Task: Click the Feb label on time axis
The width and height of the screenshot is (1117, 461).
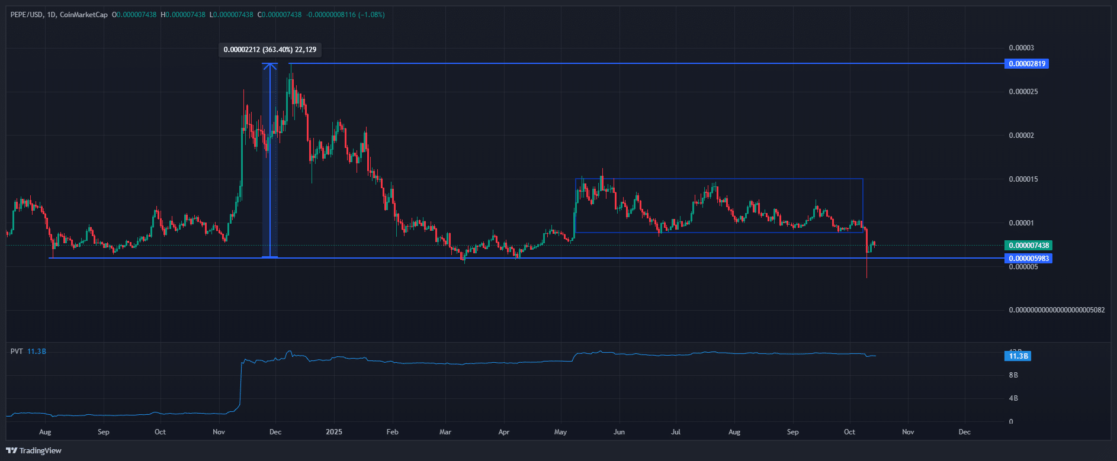Action: (x=392, y=432)
